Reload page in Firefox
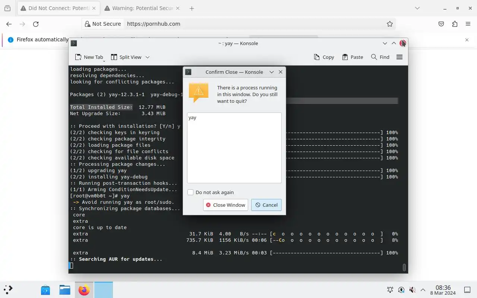This screenshot has width=477, height=298. coord(36,24)
